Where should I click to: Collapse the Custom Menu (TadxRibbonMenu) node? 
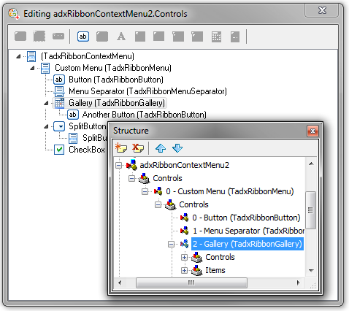pos(32,68)
